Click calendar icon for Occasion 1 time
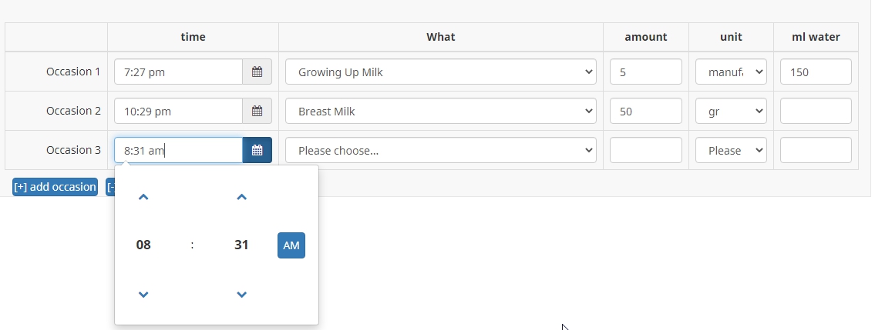875x330 pixels. [257, 72]
